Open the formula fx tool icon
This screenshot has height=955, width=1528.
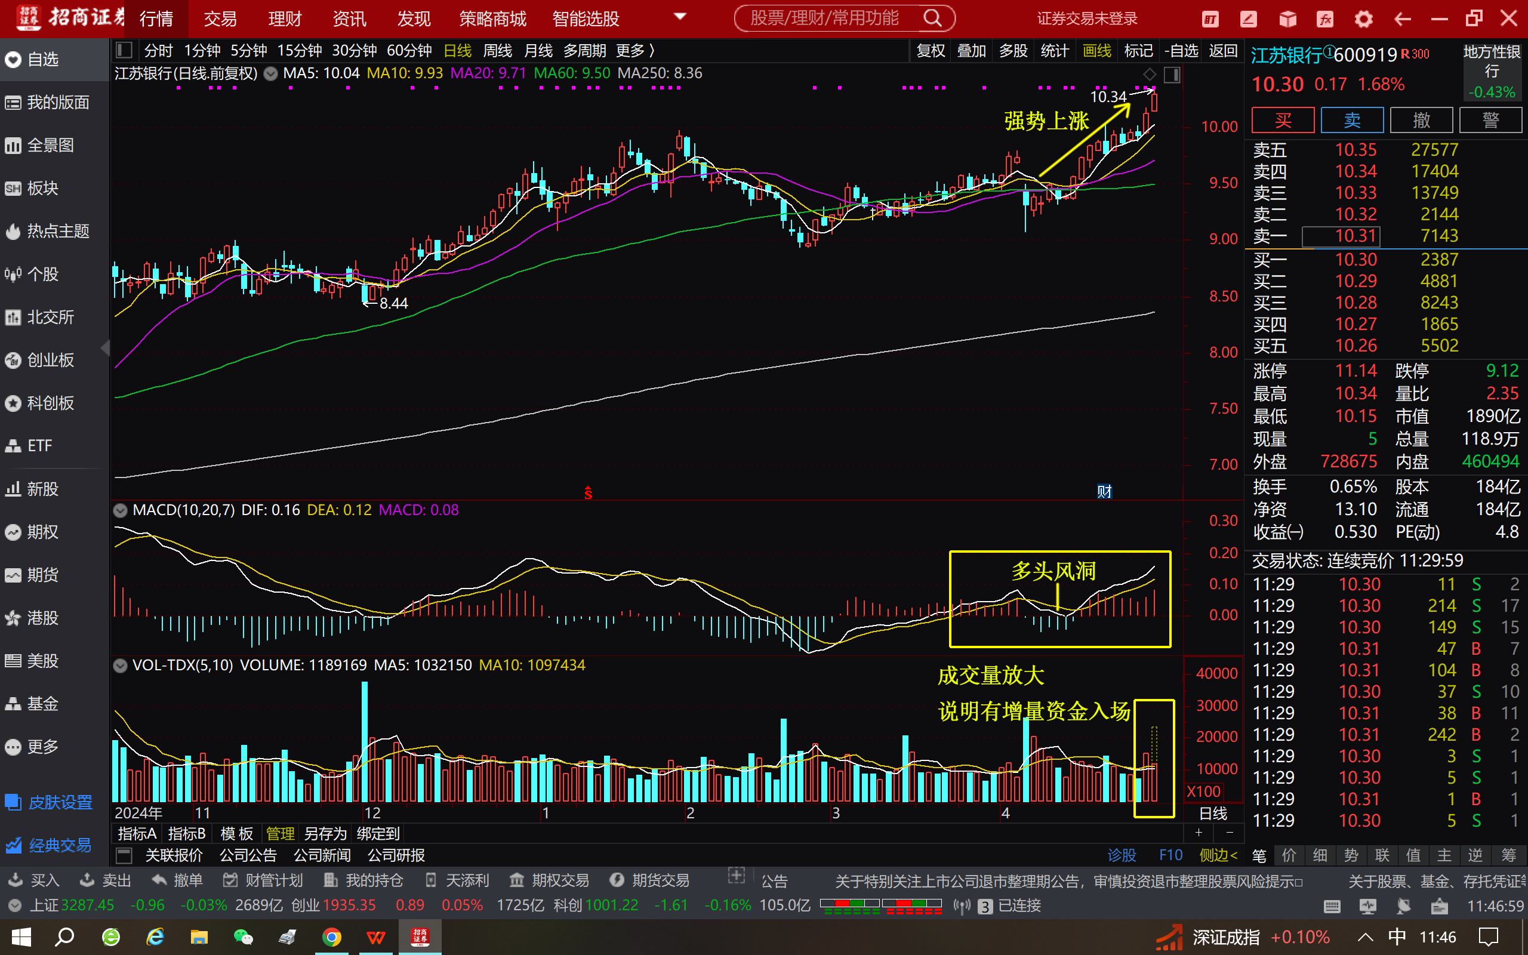coord(1324,19)
